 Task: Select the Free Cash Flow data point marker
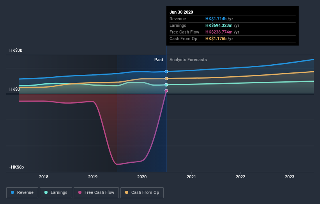[166, 91]
